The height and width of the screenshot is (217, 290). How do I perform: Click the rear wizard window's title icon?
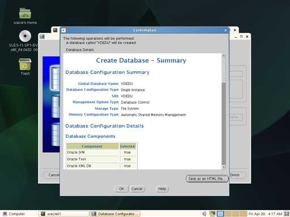pos(42,37)
